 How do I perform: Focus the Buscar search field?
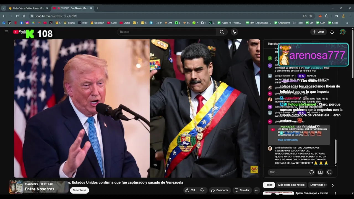point(167,32)
